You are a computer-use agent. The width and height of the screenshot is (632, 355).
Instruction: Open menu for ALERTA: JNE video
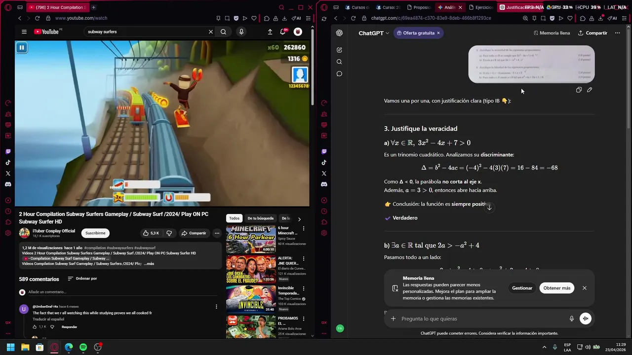[304, 258]
